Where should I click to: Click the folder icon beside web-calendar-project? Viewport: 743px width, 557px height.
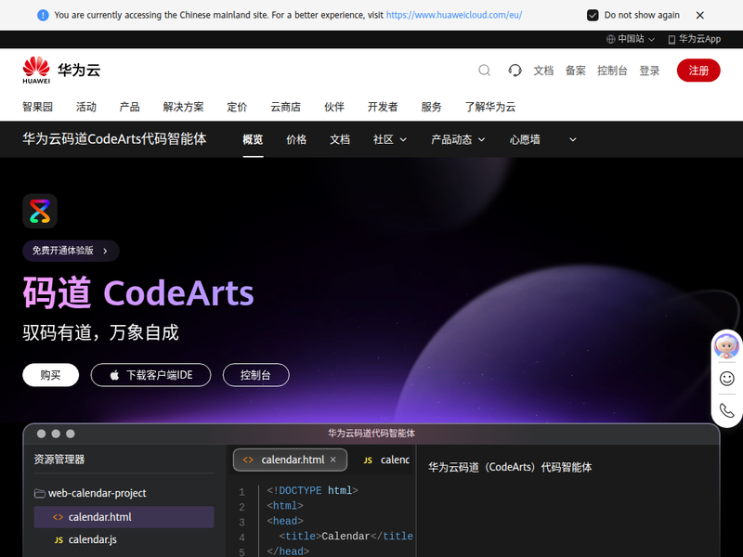coord(39,494)
